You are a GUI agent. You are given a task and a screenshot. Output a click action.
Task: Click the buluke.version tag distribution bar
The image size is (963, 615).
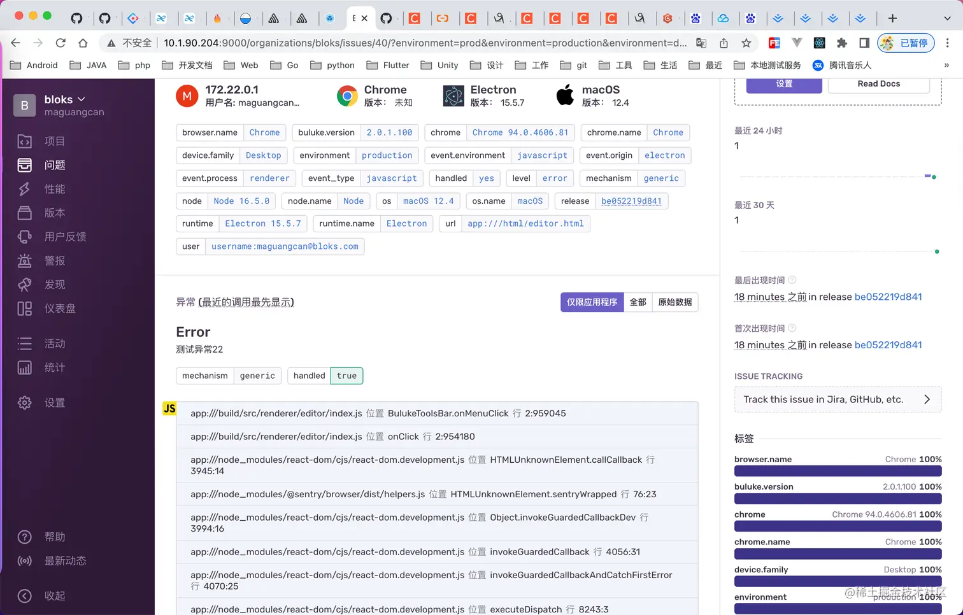point(838,498)
